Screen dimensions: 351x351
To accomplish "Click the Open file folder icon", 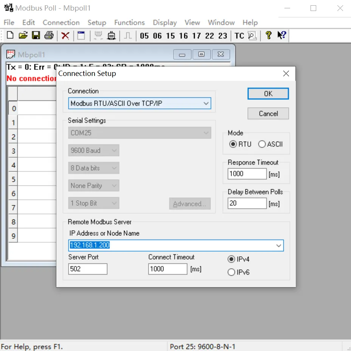I will [23, 36].
